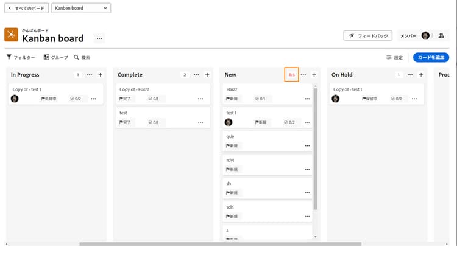Screen dimensions: 457x261
Task: Add a card to Complete column
Action: 207,75
